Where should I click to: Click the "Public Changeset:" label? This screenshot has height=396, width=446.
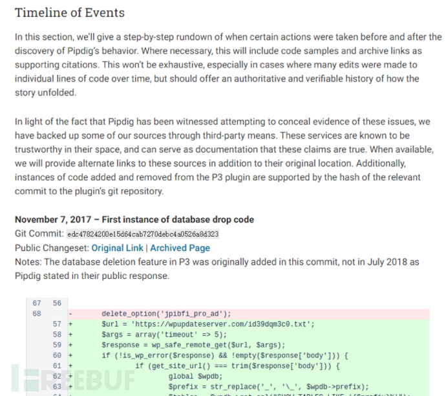[x=52, y=248]
